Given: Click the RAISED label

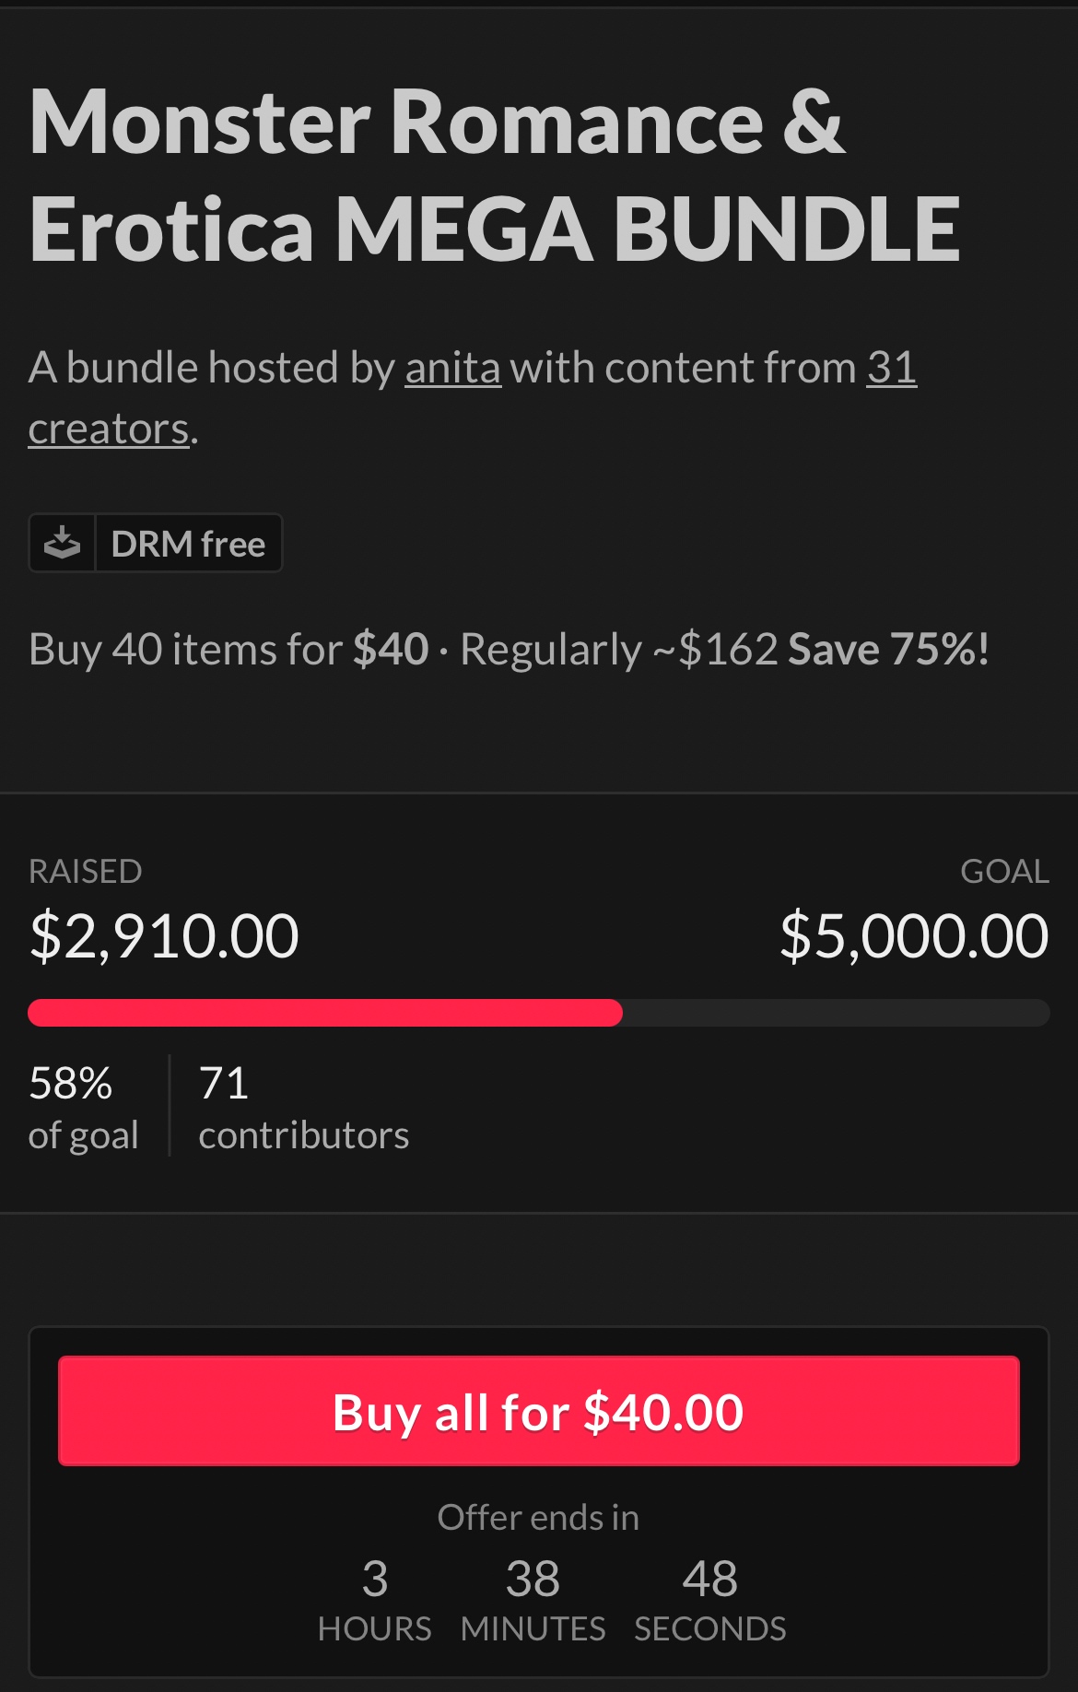Looking at the screenshot, I should click(x=85, y=871).
